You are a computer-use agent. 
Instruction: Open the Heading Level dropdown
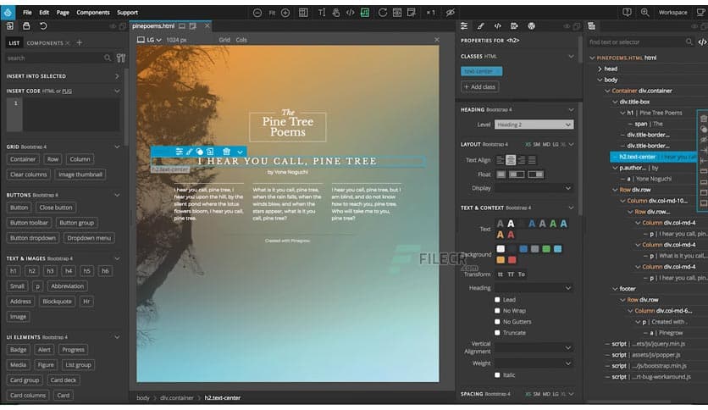click(534, 125)
